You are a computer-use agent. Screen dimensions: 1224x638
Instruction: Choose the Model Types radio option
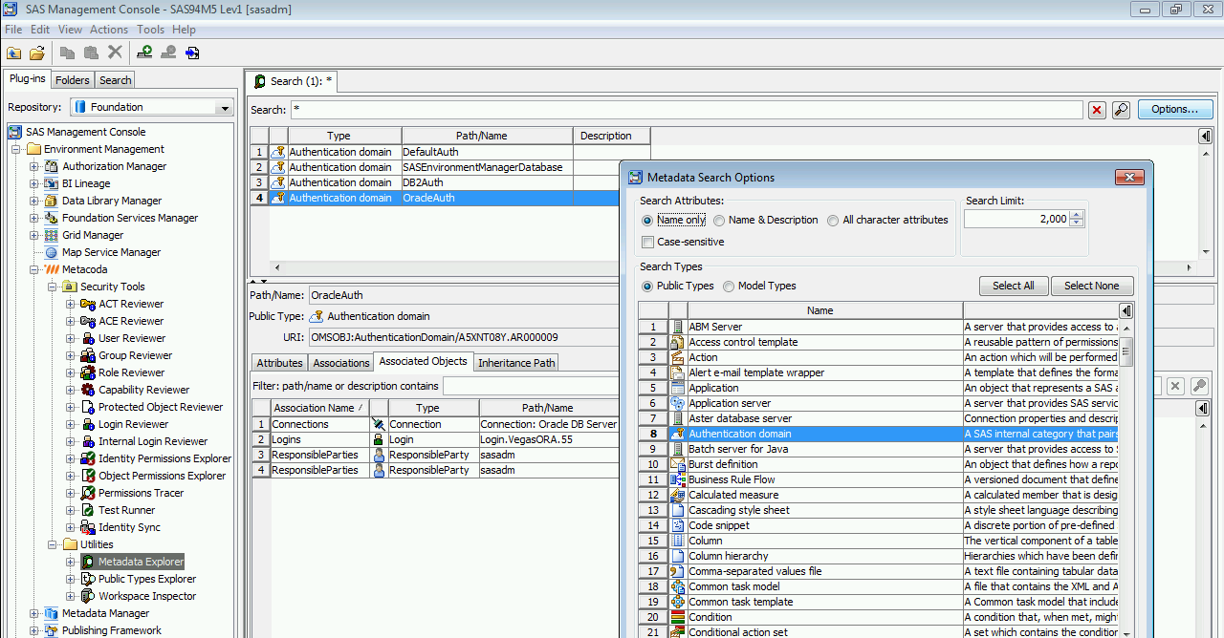(729, 287)
